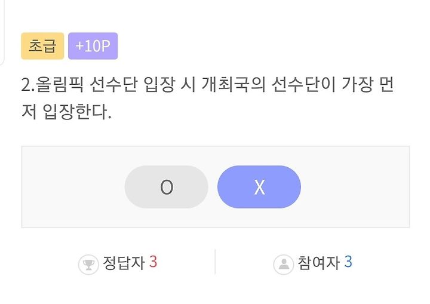Viewport: 430px width, 304px height.
Task: Click the red correct-answerers count 3
Action: [153, 262]
